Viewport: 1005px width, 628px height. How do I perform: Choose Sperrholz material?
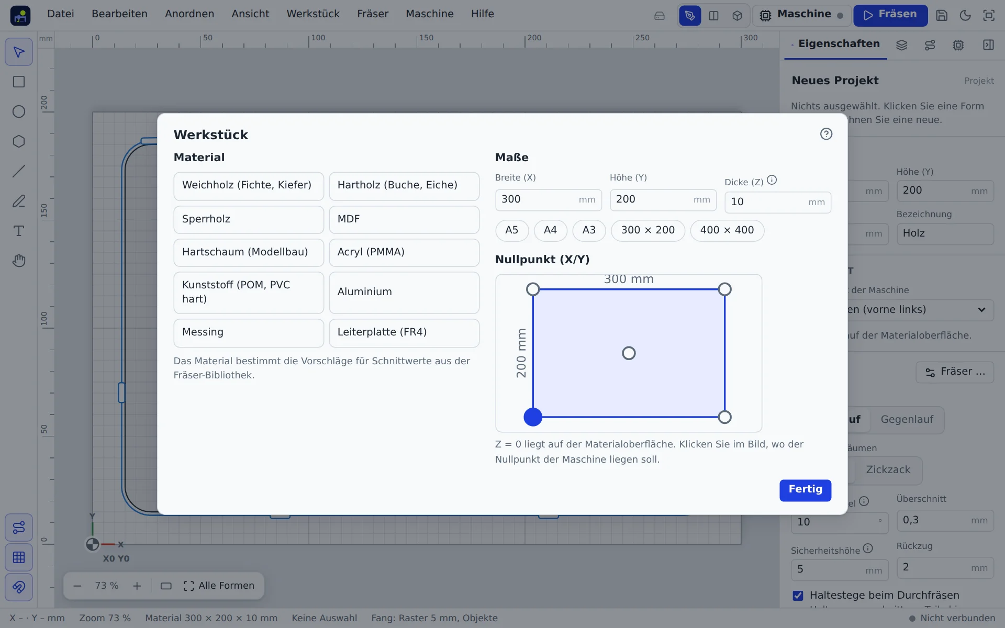click(249, 219)
